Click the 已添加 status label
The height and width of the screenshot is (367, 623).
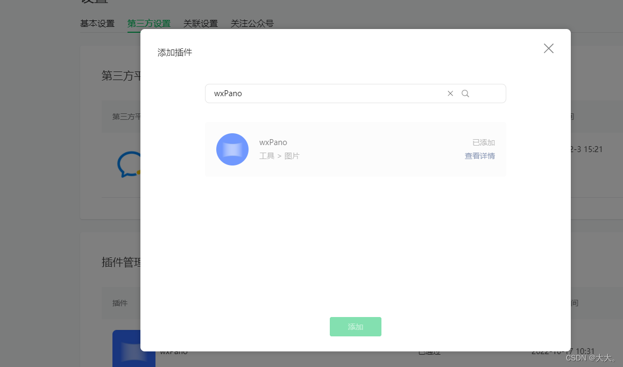coord(484,142)
